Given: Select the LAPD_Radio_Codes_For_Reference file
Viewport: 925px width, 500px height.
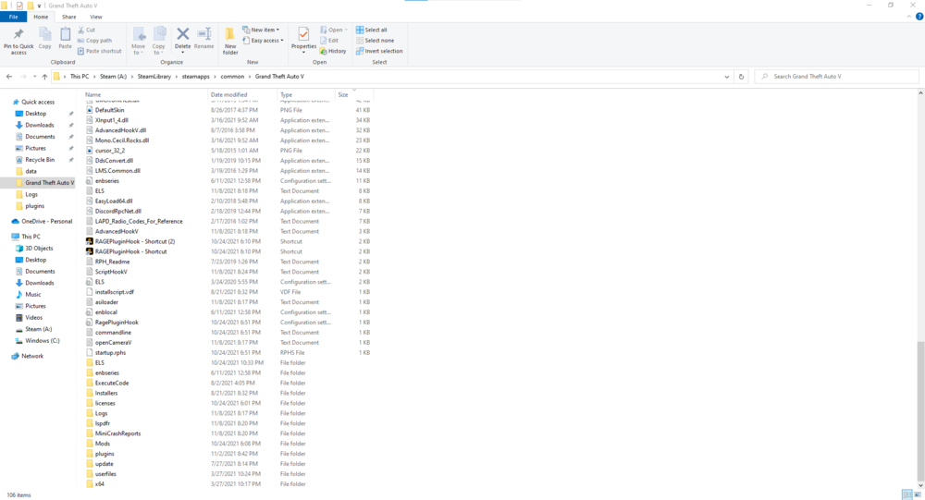Looking at the screenshot, I should click(139, 221).
